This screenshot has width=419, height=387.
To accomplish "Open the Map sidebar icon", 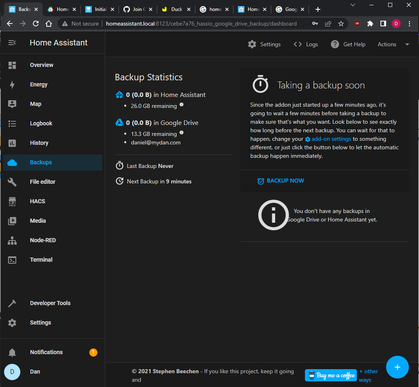I will (x=12, y=104).
